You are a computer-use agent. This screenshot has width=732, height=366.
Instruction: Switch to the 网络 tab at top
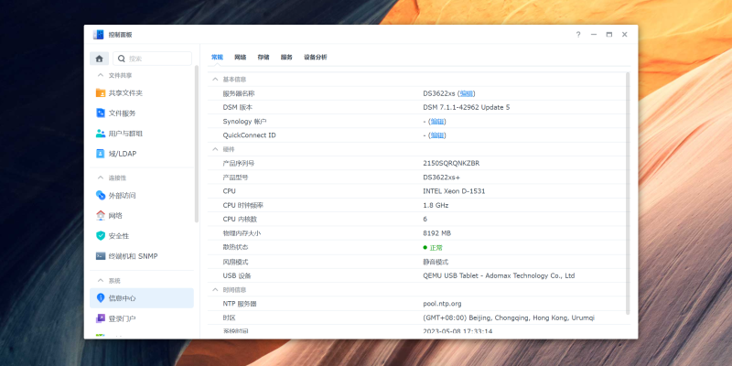tap(240, 57)
